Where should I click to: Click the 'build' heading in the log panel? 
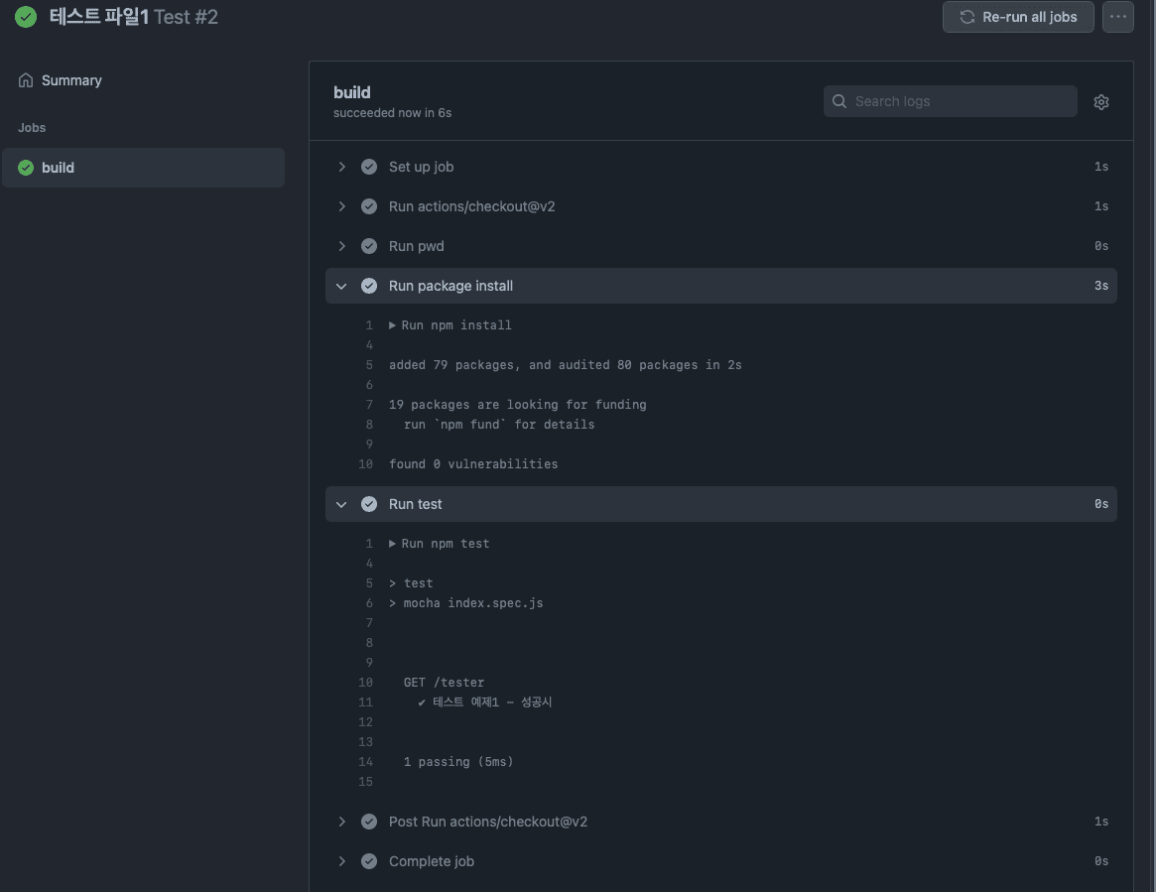351,92
